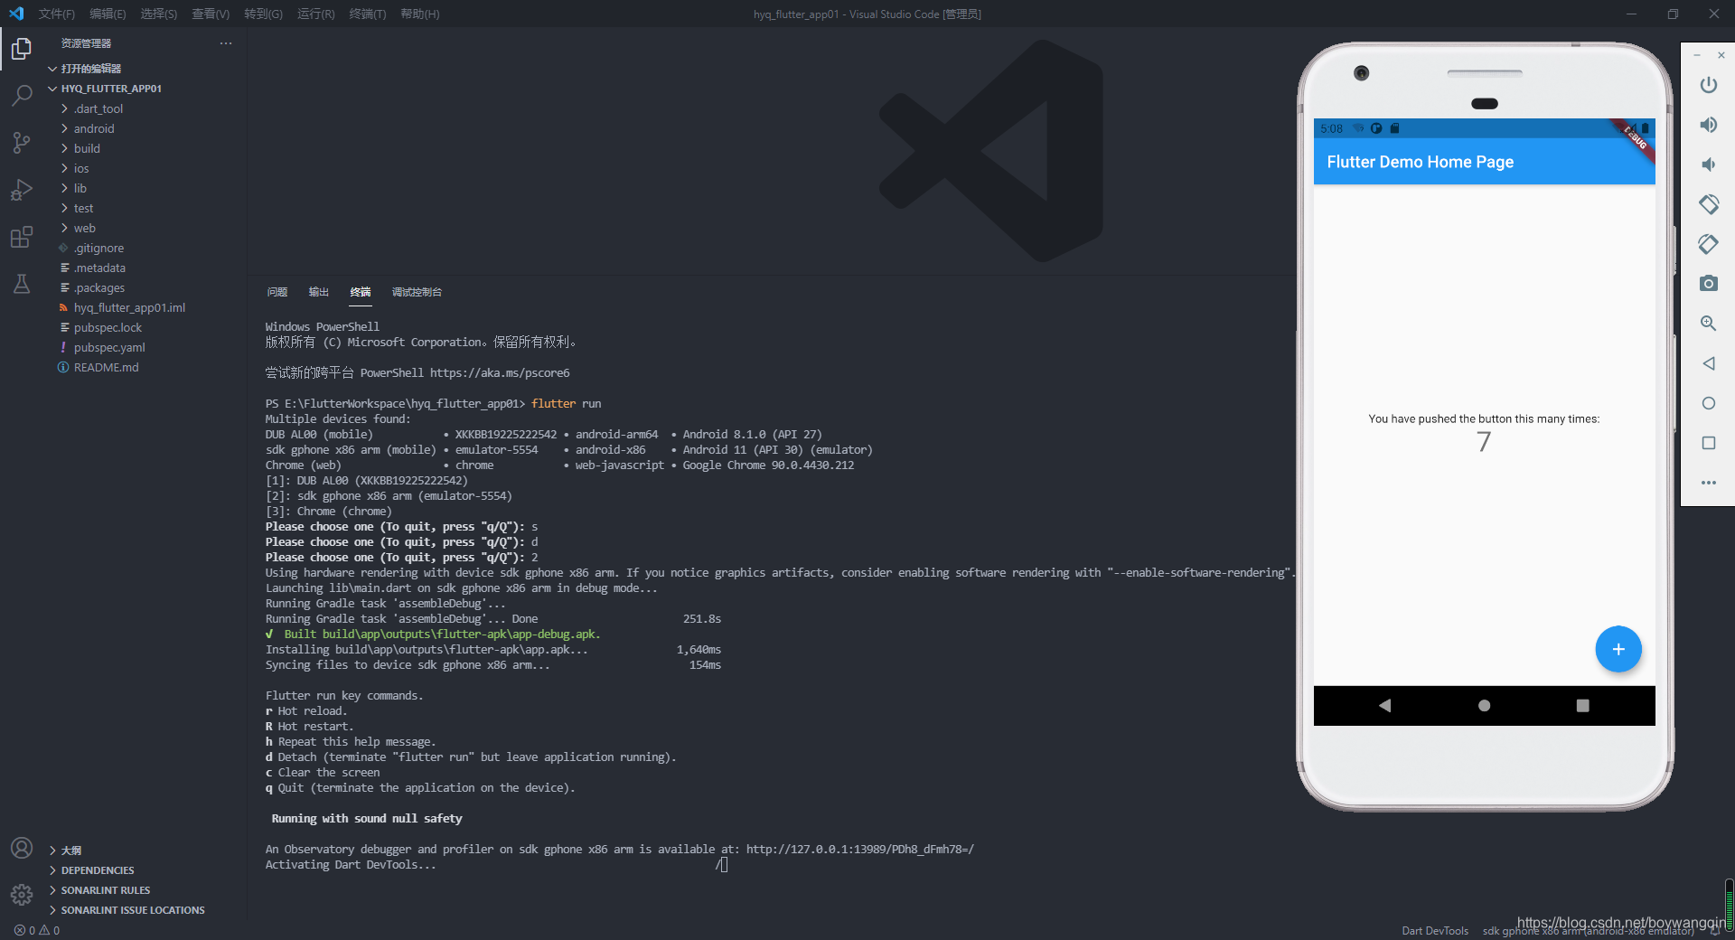Click emulator toolbar back triangle icon
This screenshot has width=1735, height=940.
(x=1708, y=363)
